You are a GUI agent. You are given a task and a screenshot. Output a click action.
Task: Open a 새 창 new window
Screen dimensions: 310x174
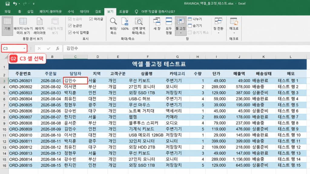pyautogui.click(x=157, y=24)
